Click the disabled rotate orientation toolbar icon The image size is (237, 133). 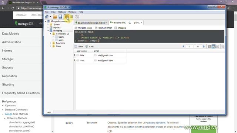click(x=77, y=17)
